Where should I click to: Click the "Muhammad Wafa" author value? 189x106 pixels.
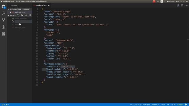pyautogui.click(x=64, y=40)
